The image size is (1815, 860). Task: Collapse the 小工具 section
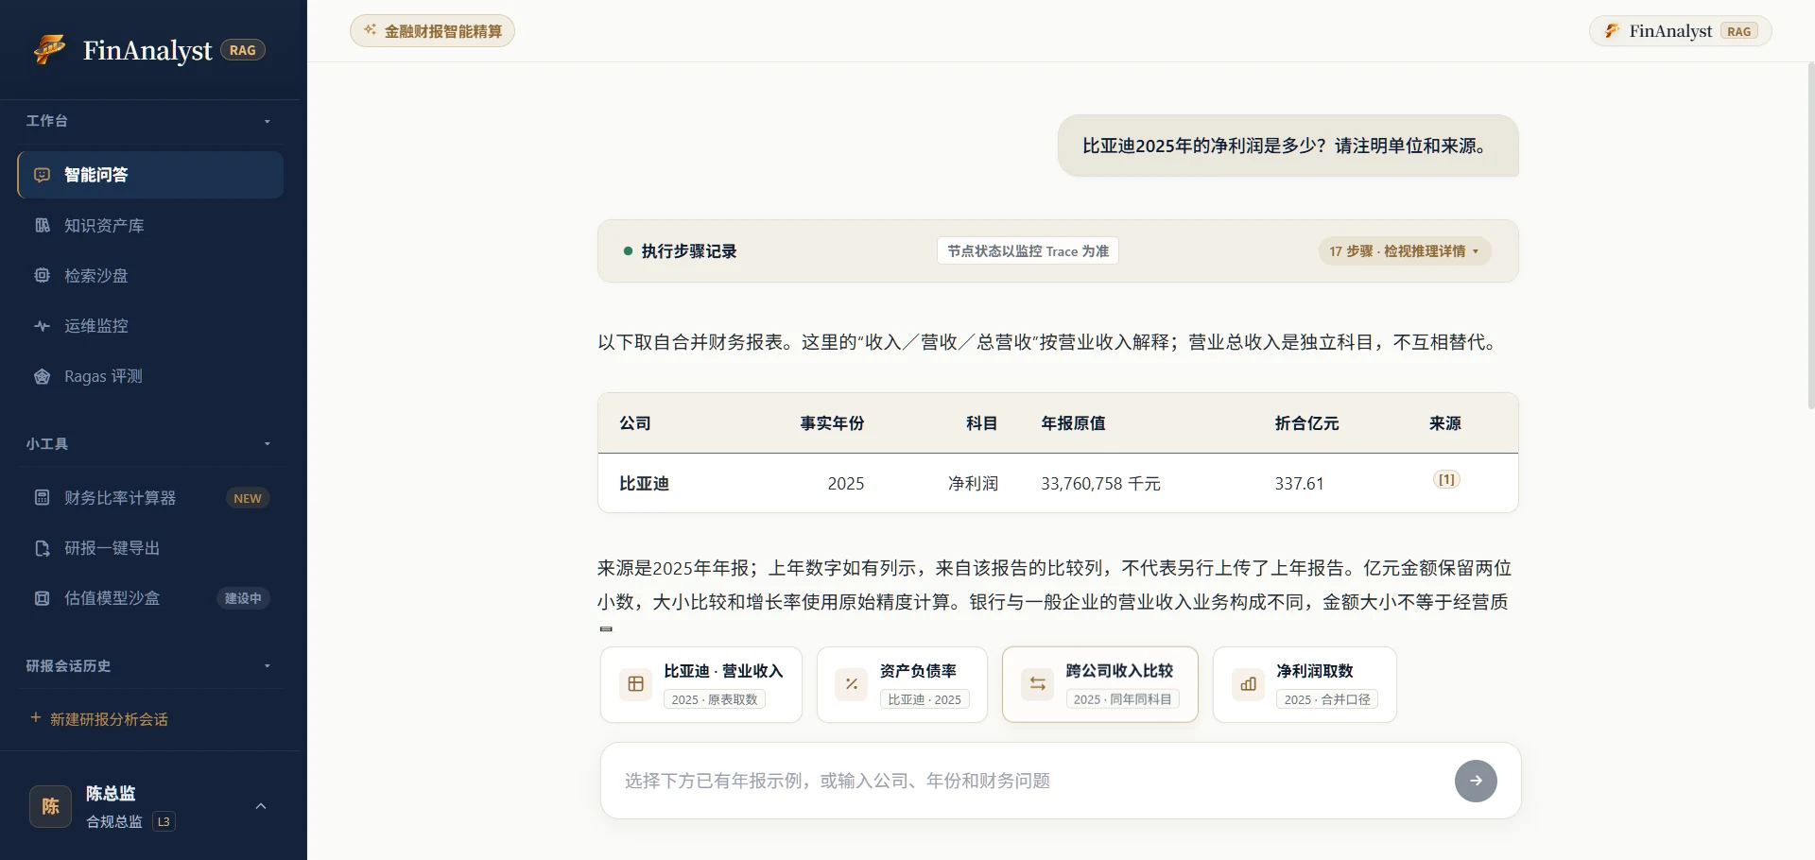point(268,444)
